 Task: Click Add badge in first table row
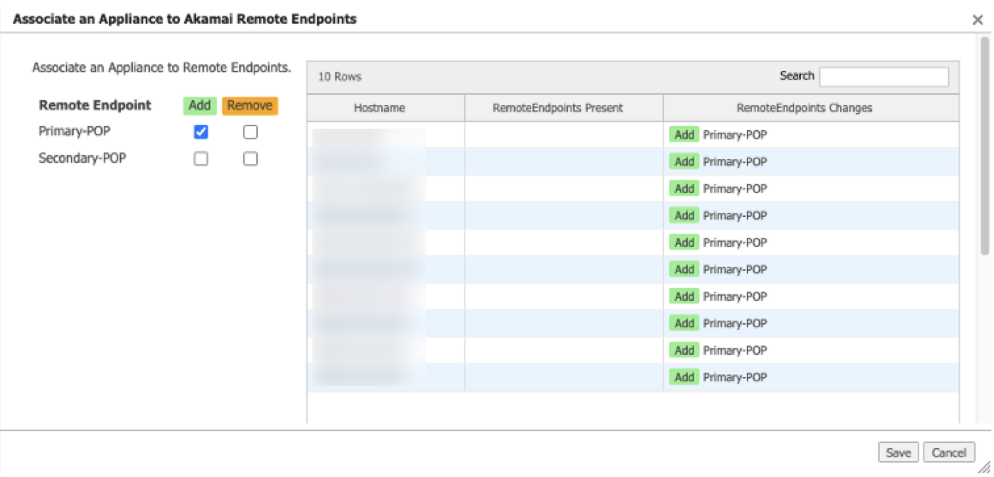(684, 135)
